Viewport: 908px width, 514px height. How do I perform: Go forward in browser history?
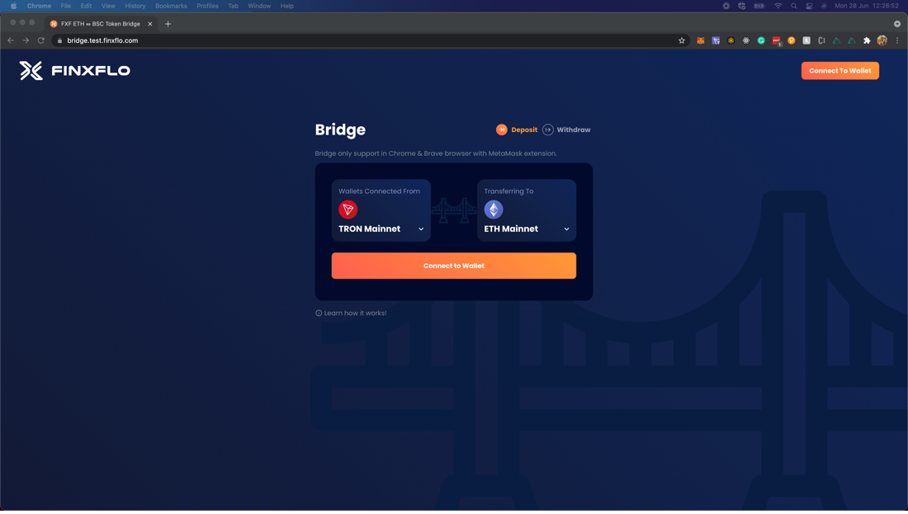(26, 40)
